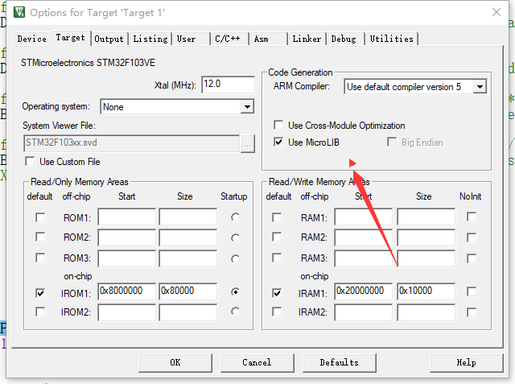Switch to the Device tab
Viewport: 515px width, 384px height.
tap(32, 39)
